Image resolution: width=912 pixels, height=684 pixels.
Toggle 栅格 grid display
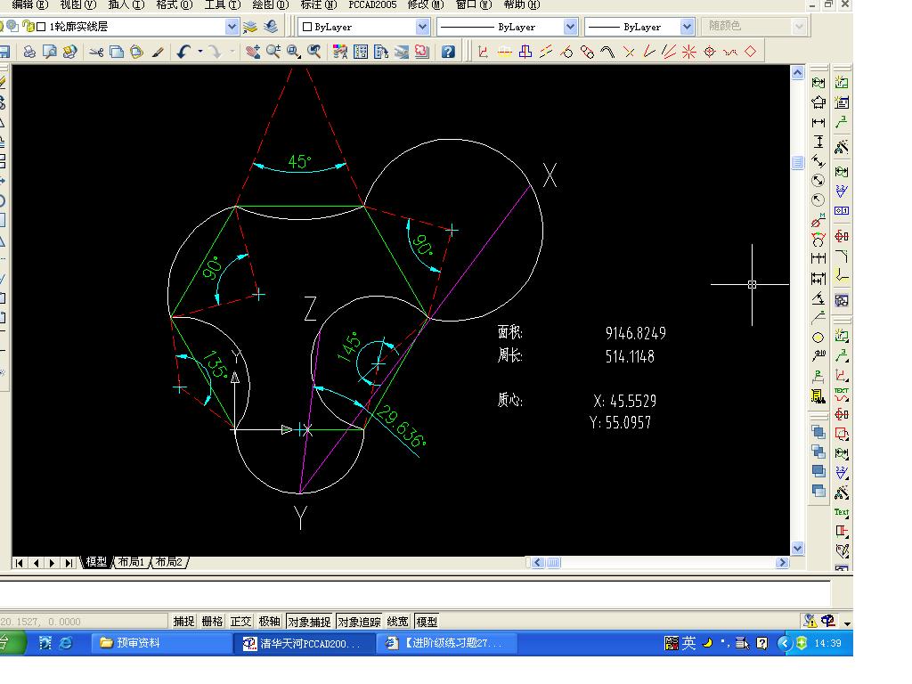click(212, 622)
